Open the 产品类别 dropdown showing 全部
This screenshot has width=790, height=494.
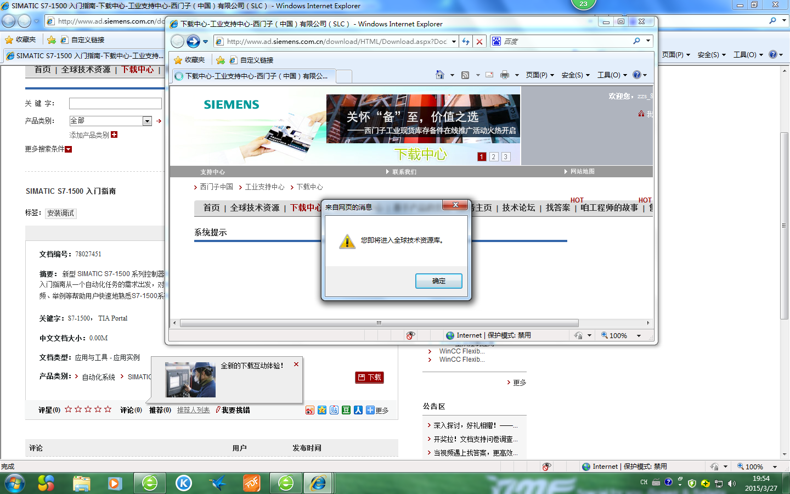point(147,121)
